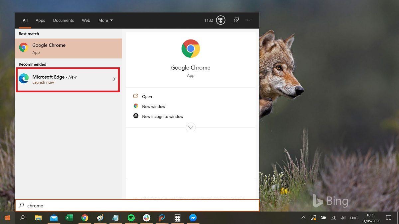Screen dimensions: 399x224
Task: Expand the More filters dropdown
Action: tap(105, 20)
